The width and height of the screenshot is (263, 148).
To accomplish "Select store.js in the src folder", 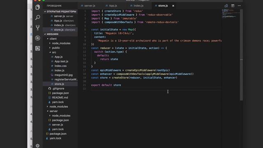I will coord(60,84).
